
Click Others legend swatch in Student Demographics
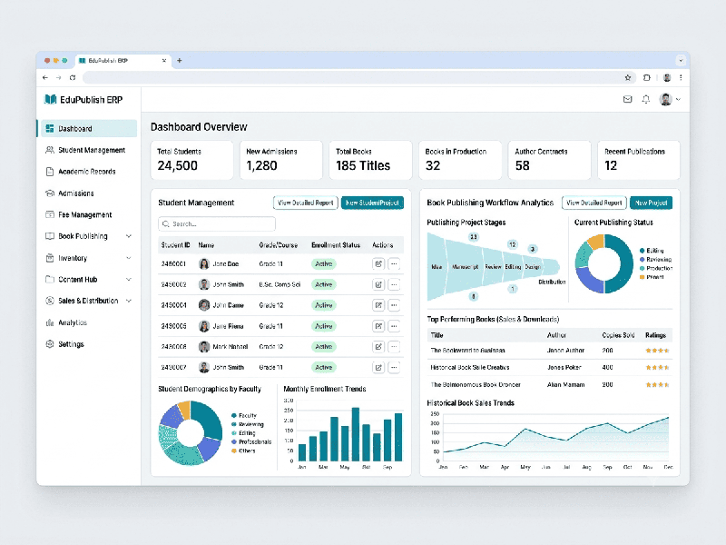pos(234,451)
